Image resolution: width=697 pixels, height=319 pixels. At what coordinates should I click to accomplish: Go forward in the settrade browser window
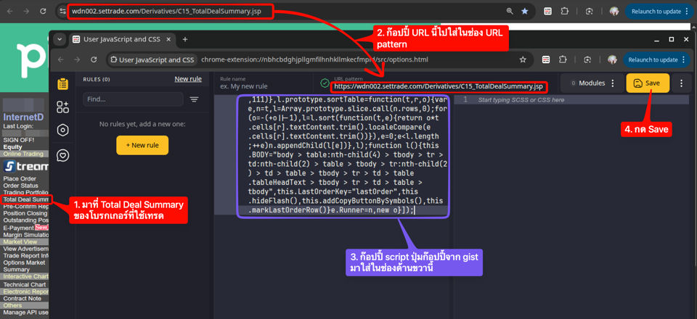[26, 11]
